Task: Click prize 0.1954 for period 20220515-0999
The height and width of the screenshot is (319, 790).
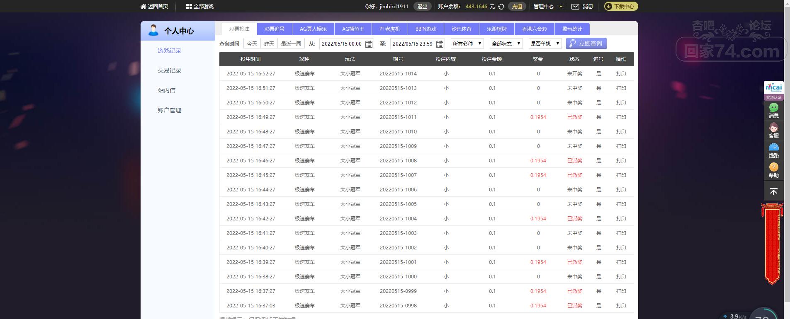Action: pos(538,291)
